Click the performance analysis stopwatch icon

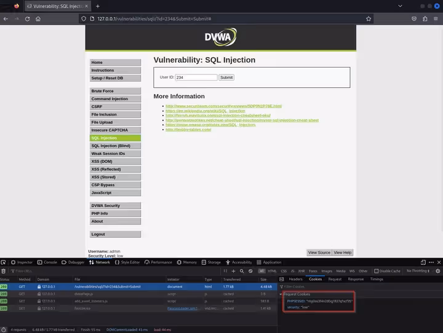click(4, 329)
